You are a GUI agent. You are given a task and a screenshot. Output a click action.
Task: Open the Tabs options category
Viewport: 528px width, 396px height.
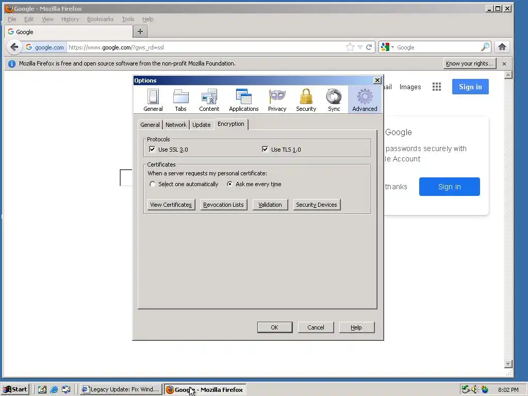pos(180,100)
